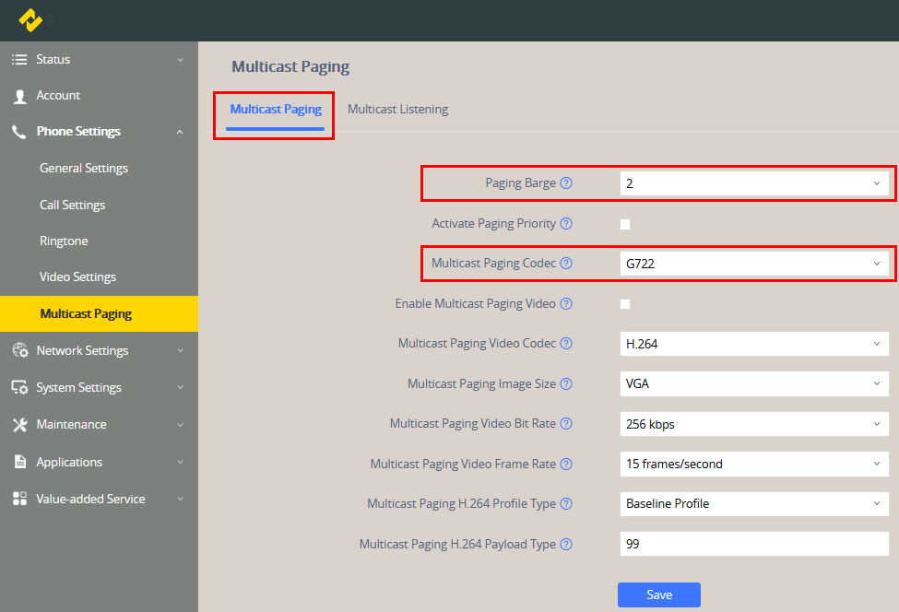The height and width of the screenshot is (612, 899).
Task: Expand the Status menu chevron
Action: 180,60
